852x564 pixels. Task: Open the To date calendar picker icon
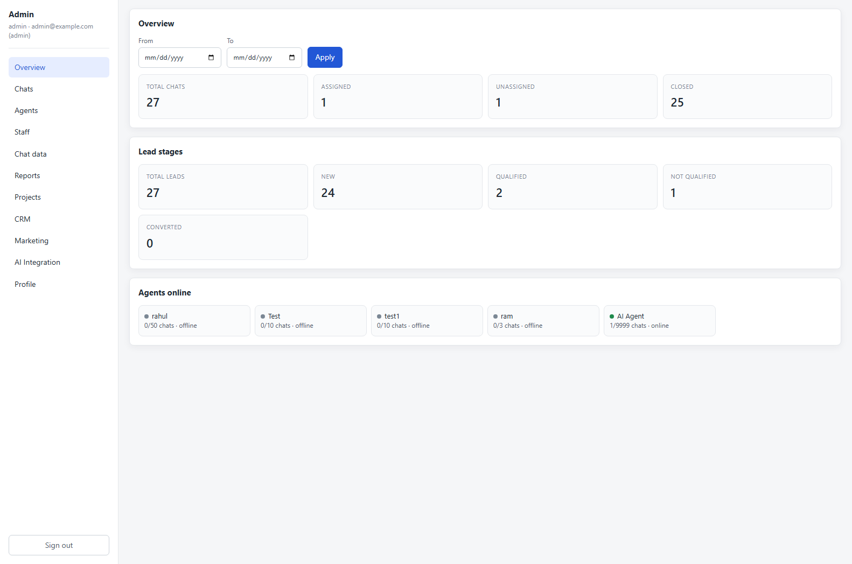292,58
